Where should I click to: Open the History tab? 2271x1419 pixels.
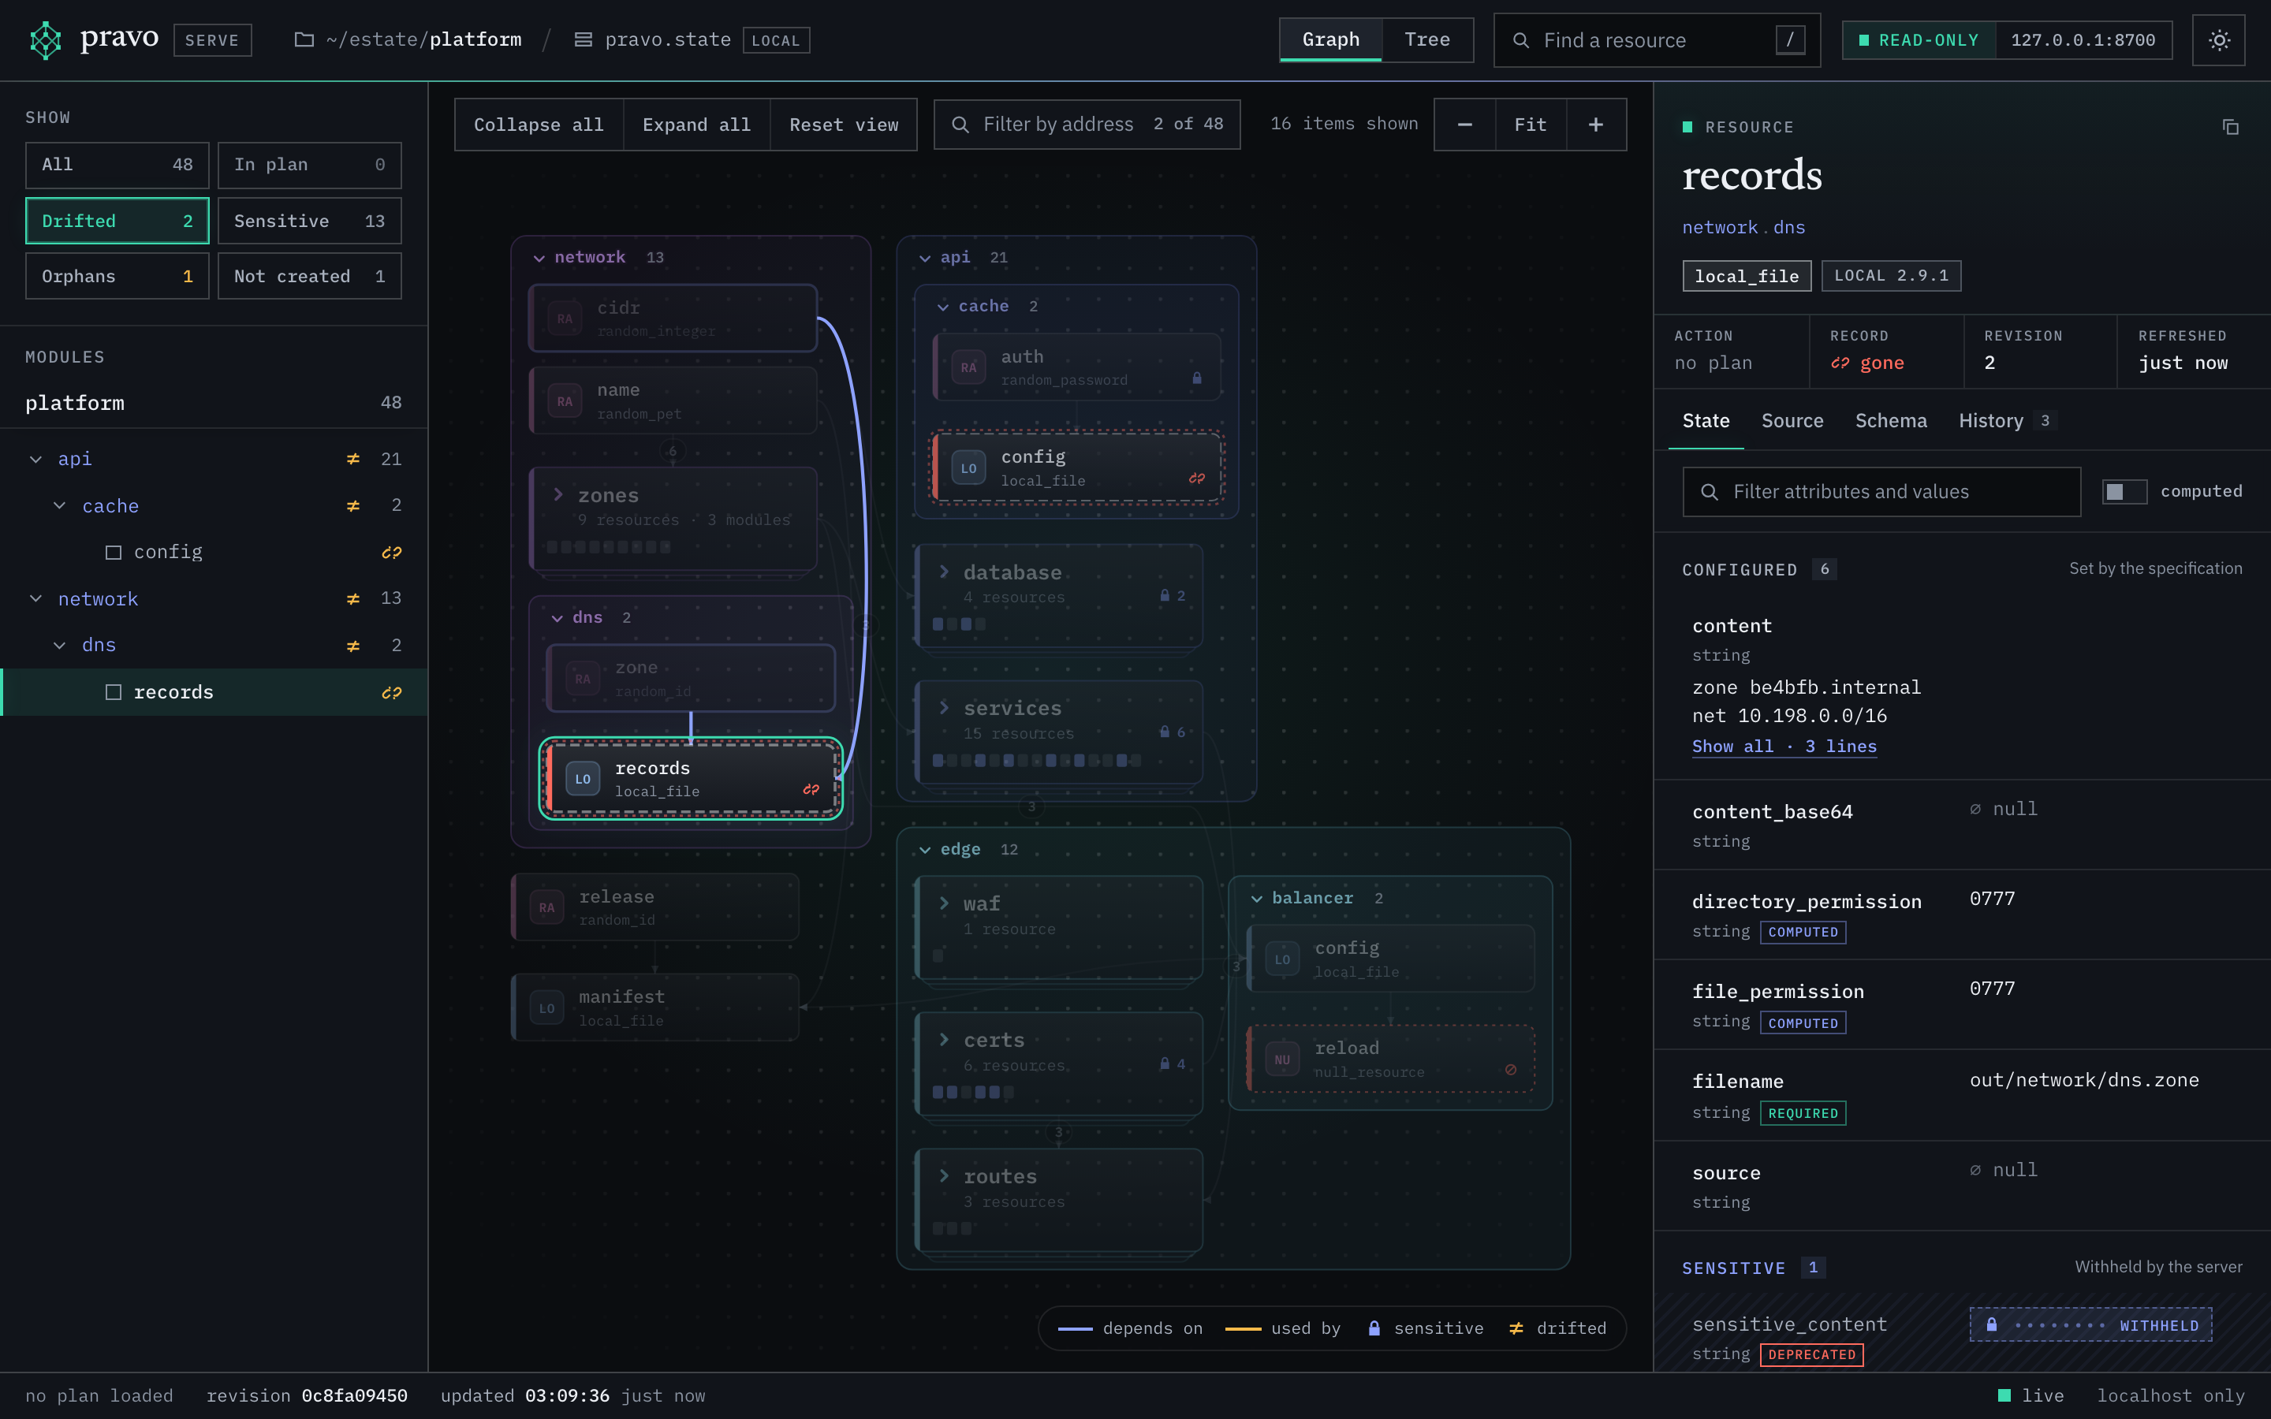pos(2008,420)
